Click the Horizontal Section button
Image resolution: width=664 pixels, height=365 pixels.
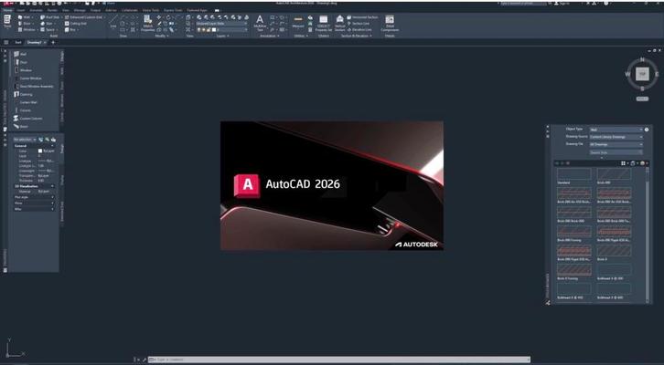(363, 17)
